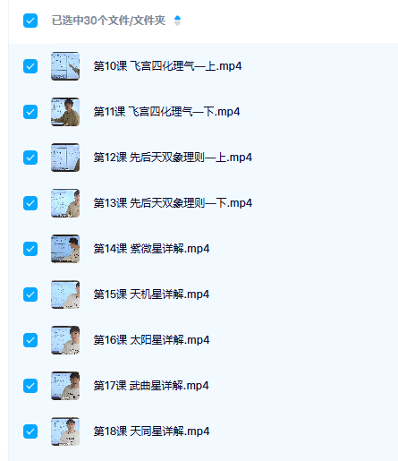Viewport: 398px width, 461px height.
Task: Uncheck 第10课 飞宫四化理气—上.mp4 checkbox
Action: [x=30, y=66]
